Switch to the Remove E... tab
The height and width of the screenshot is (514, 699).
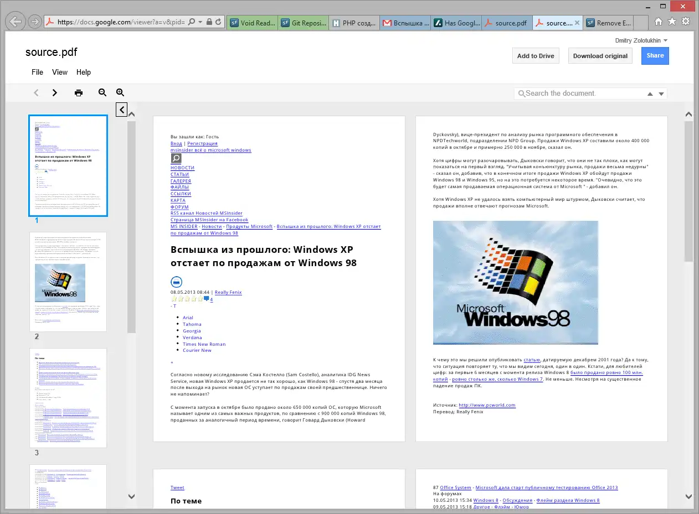[609, 23]
